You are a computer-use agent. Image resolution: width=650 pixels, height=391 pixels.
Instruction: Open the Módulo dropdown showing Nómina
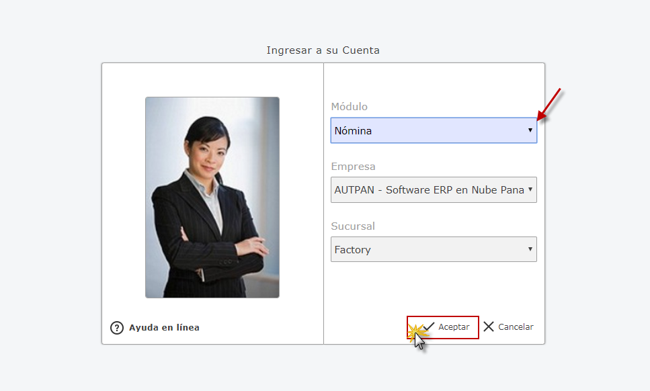[433, 130]
